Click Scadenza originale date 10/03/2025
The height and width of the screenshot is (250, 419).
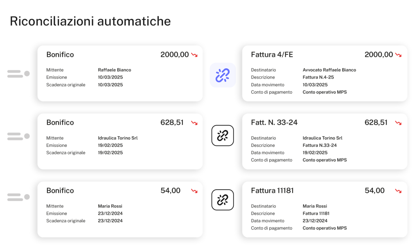click(x=110, y=85)
